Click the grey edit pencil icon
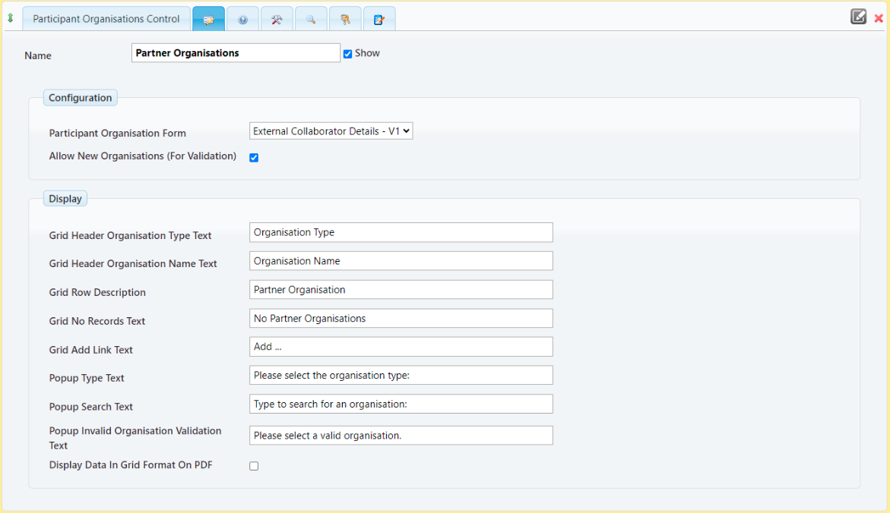 858,17
